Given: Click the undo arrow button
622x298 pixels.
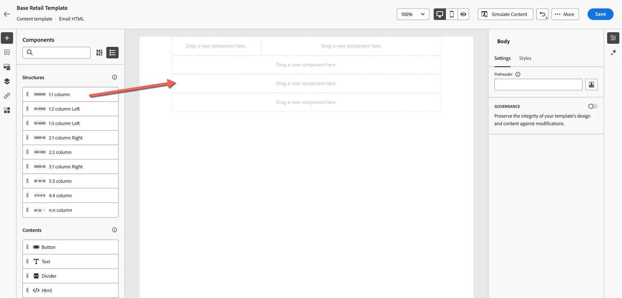Looking at the screenshot, I should (x=542, y=14).
